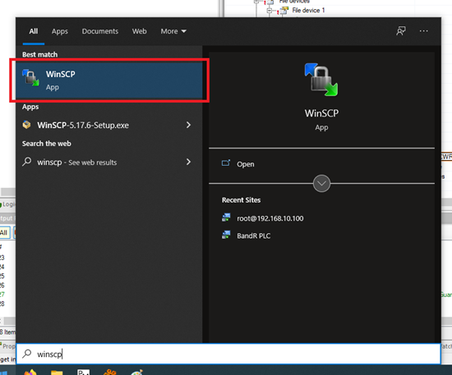Select the Web tab
452x375 pixels.
[x=139, y=31]
